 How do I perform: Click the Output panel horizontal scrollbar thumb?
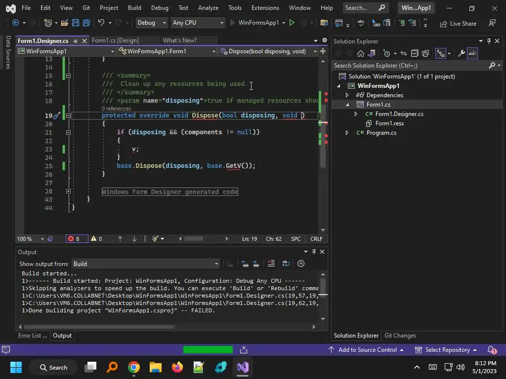coord(99,327)
